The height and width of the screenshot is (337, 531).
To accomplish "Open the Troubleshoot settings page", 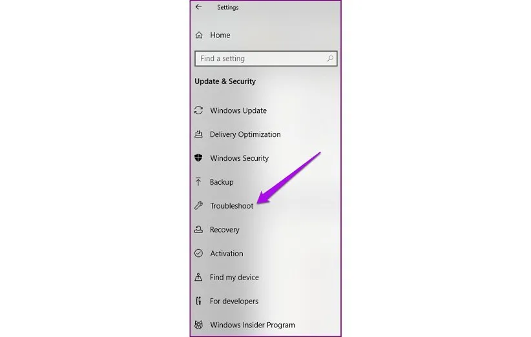I will click(232, 206).
